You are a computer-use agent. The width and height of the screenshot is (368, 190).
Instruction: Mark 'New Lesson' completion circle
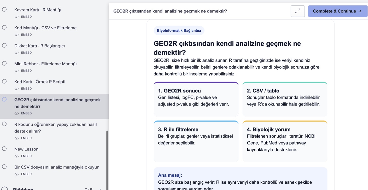(4, 149)
